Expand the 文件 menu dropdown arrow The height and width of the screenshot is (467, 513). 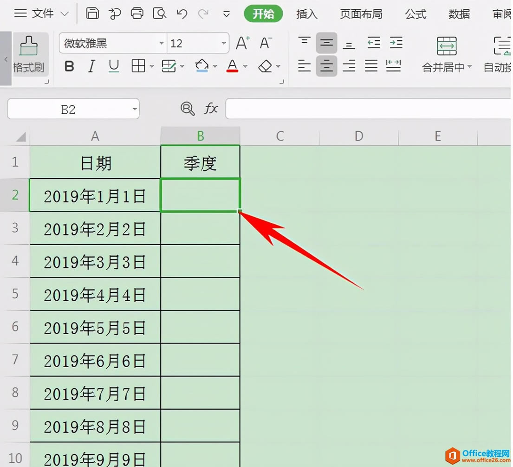(65, 14)
